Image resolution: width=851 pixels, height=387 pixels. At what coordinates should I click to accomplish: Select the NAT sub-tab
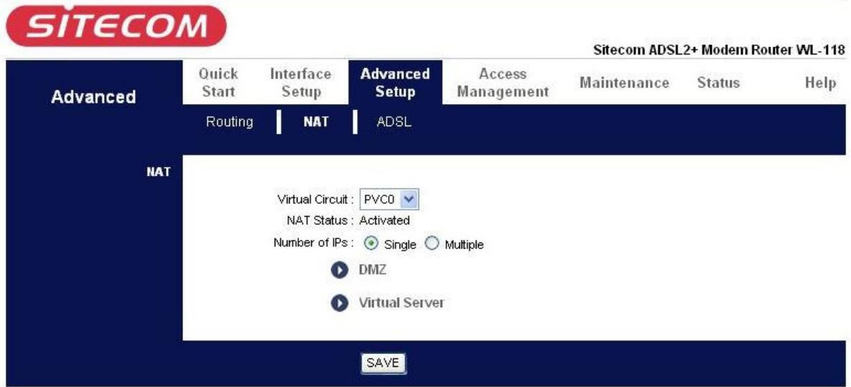click(x=316, y=122)
